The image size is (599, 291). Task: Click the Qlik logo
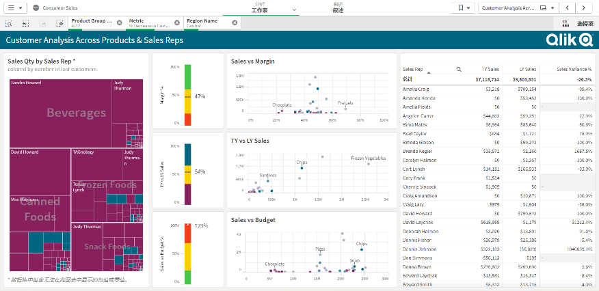point(569,40)
